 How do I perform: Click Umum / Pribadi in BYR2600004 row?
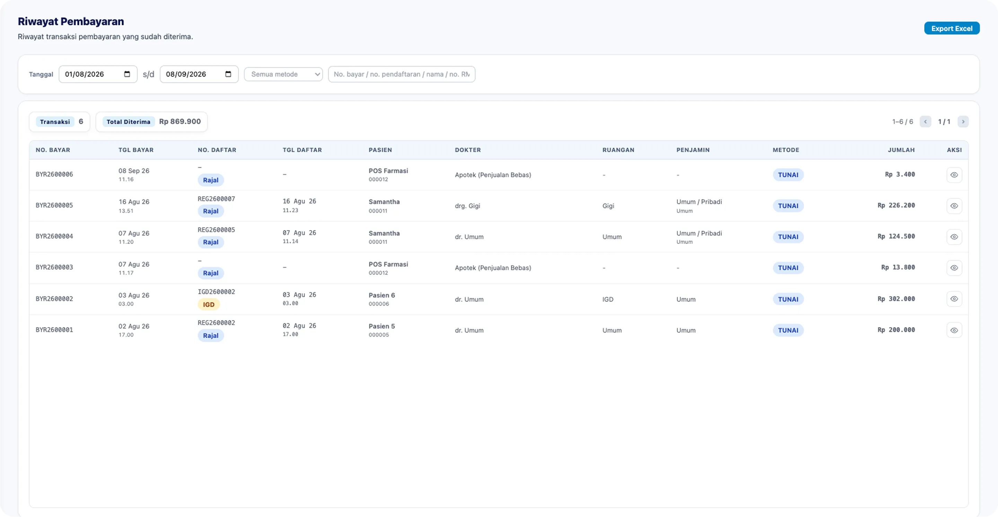click(699, 233)
